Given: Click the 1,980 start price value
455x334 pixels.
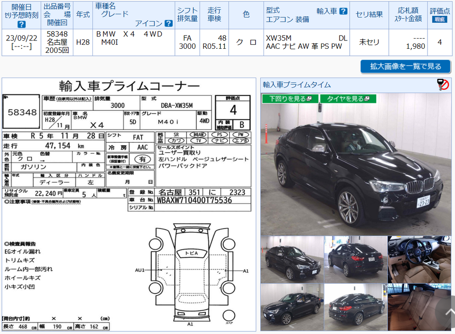Looking at the screenshot, I should click(415, 46).
